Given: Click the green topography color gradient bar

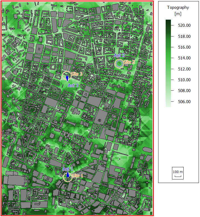Looking at the screenshot, I should pos(168,63).
